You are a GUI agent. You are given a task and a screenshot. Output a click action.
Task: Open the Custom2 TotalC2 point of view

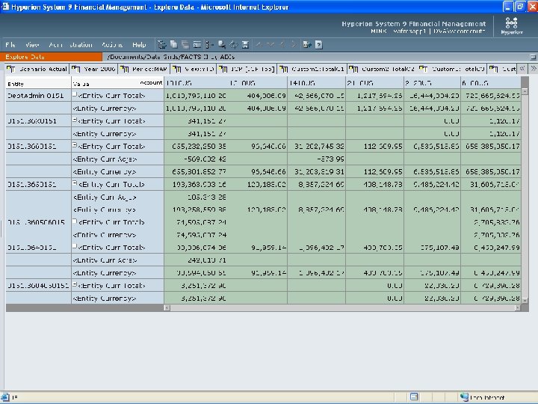click(388, 69)
